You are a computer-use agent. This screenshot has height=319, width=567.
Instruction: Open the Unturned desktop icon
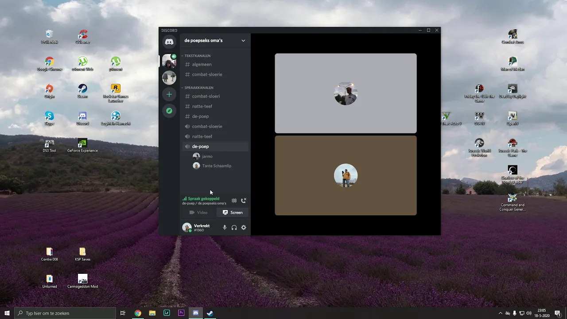pos(49,281)
